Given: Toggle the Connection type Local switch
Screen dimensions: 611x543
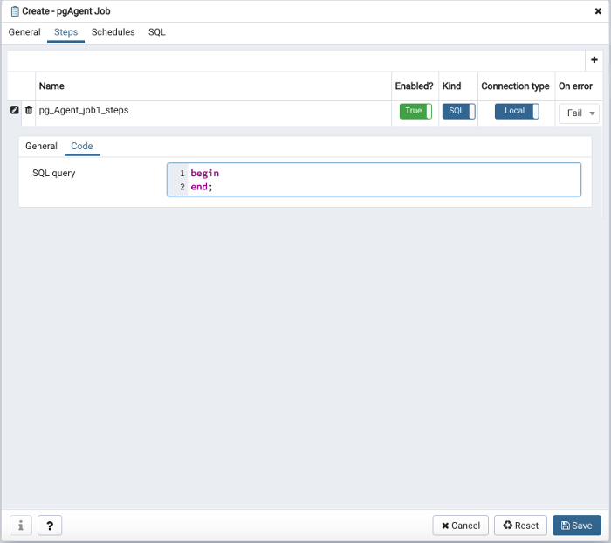Looking at the screenshot, I should coord(517,111).
